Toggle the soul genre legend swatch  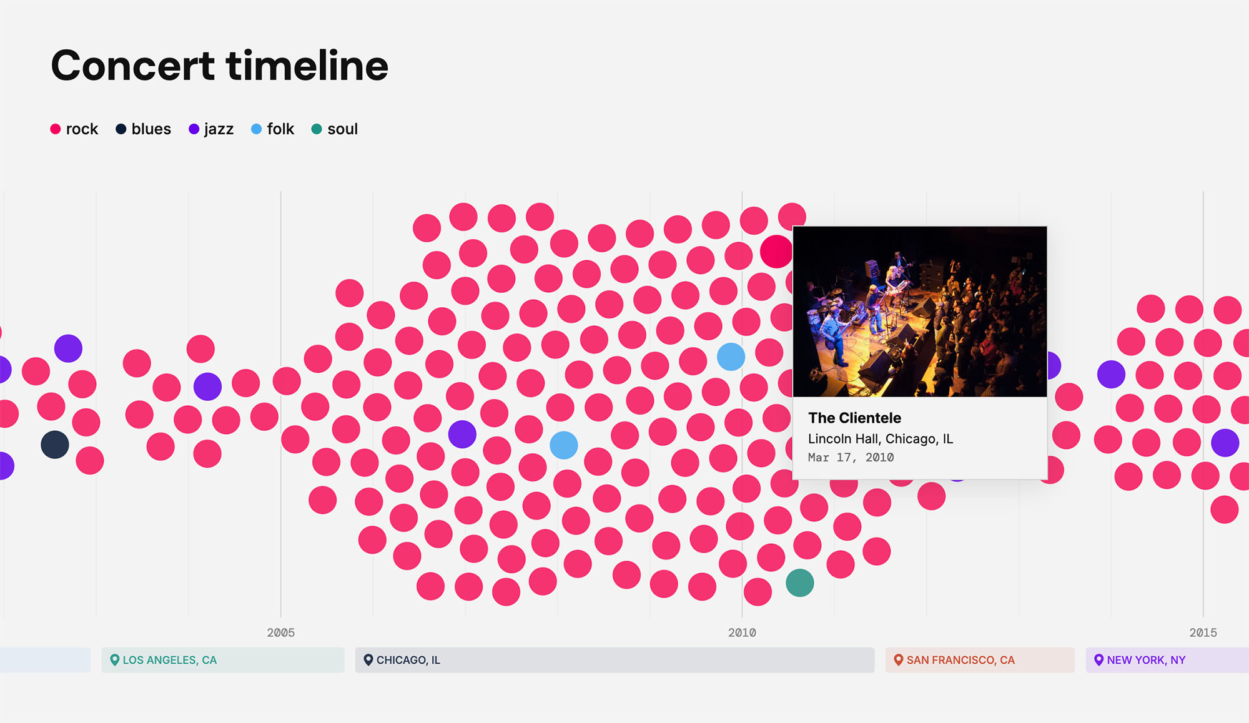coord(317,129)
